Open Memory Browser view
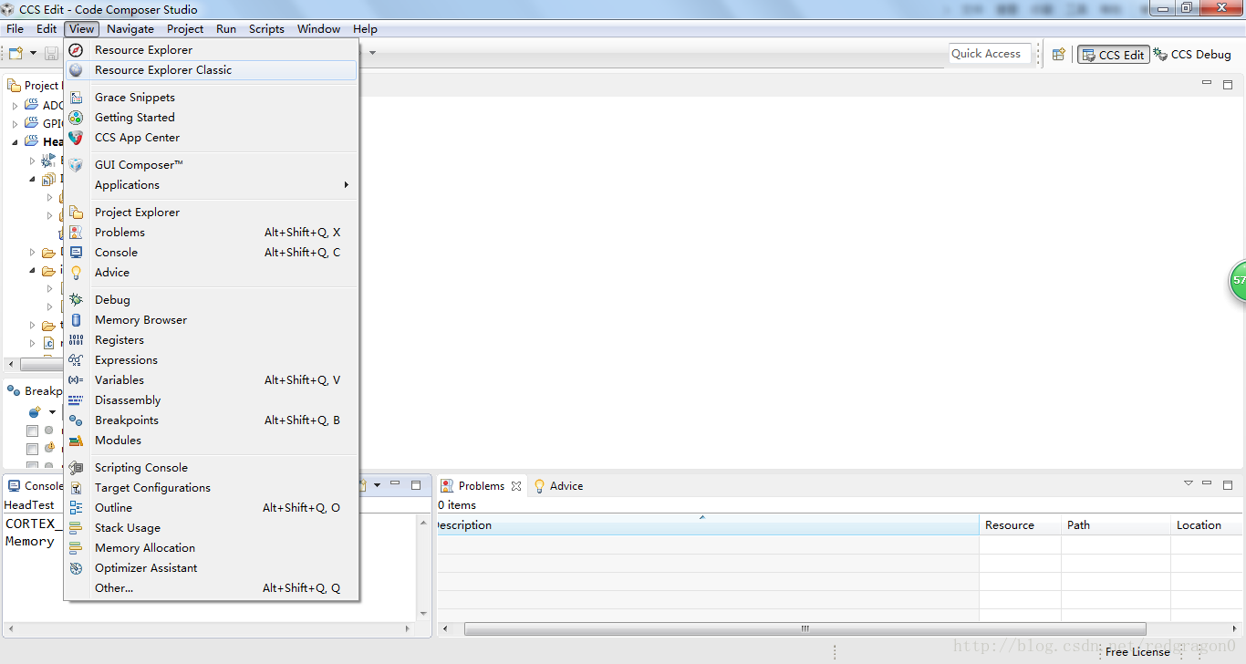Screen dimensions: 1246x664 (211, 320)
